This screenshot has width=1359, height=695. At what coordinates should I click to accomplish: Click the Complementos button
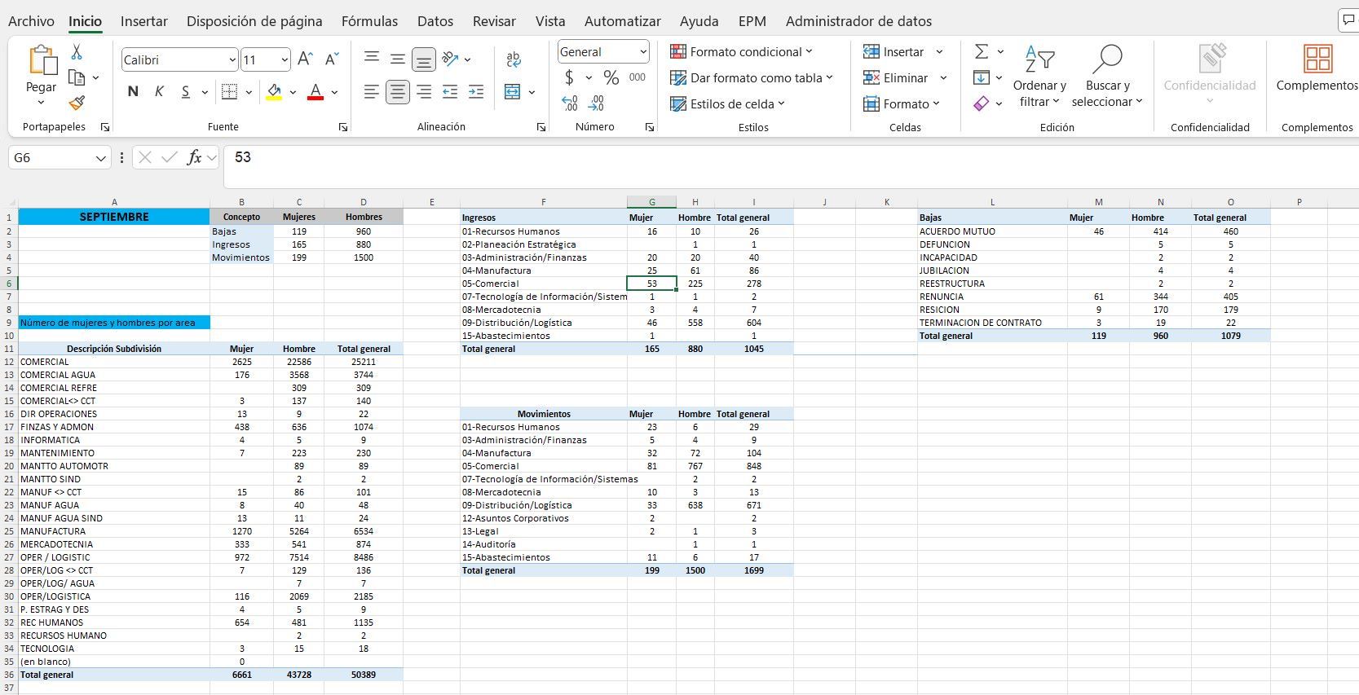tap(1317, 68)
